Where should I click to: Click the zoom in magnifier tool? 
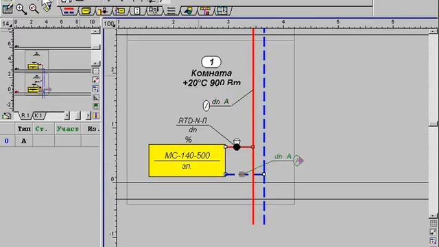click(x=21, y=9)
